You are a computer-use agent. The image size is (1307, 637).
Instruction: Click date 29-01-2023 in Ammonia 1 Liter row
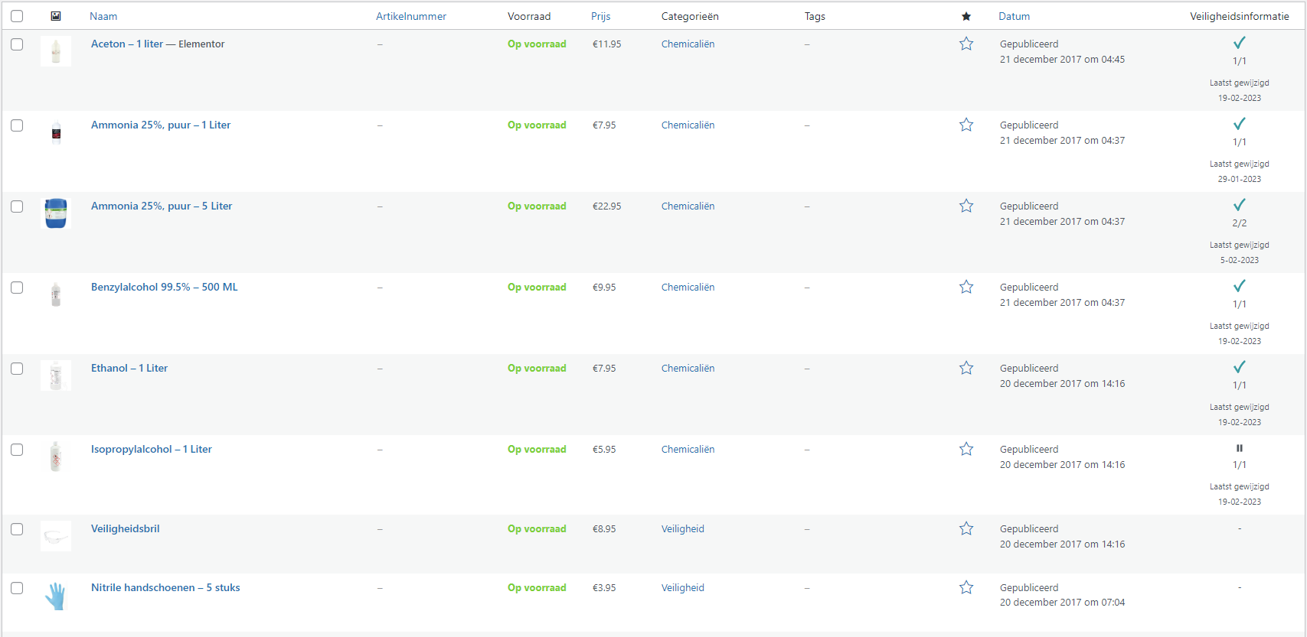(x=1240, y=179)
